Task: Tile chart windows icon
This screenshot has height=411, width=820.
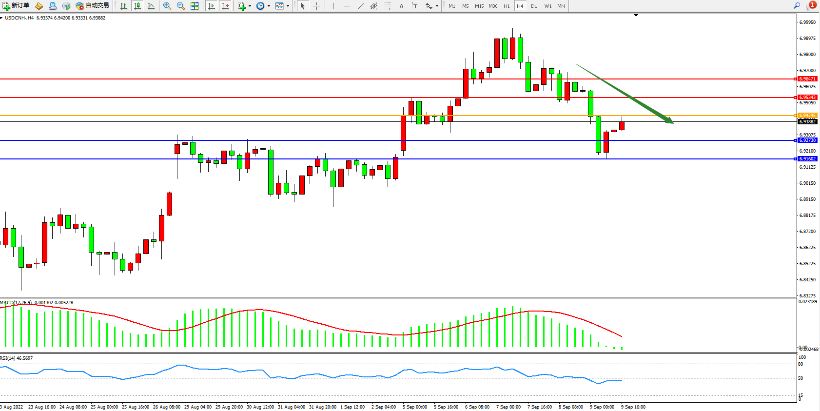Action: pos(195,6)
